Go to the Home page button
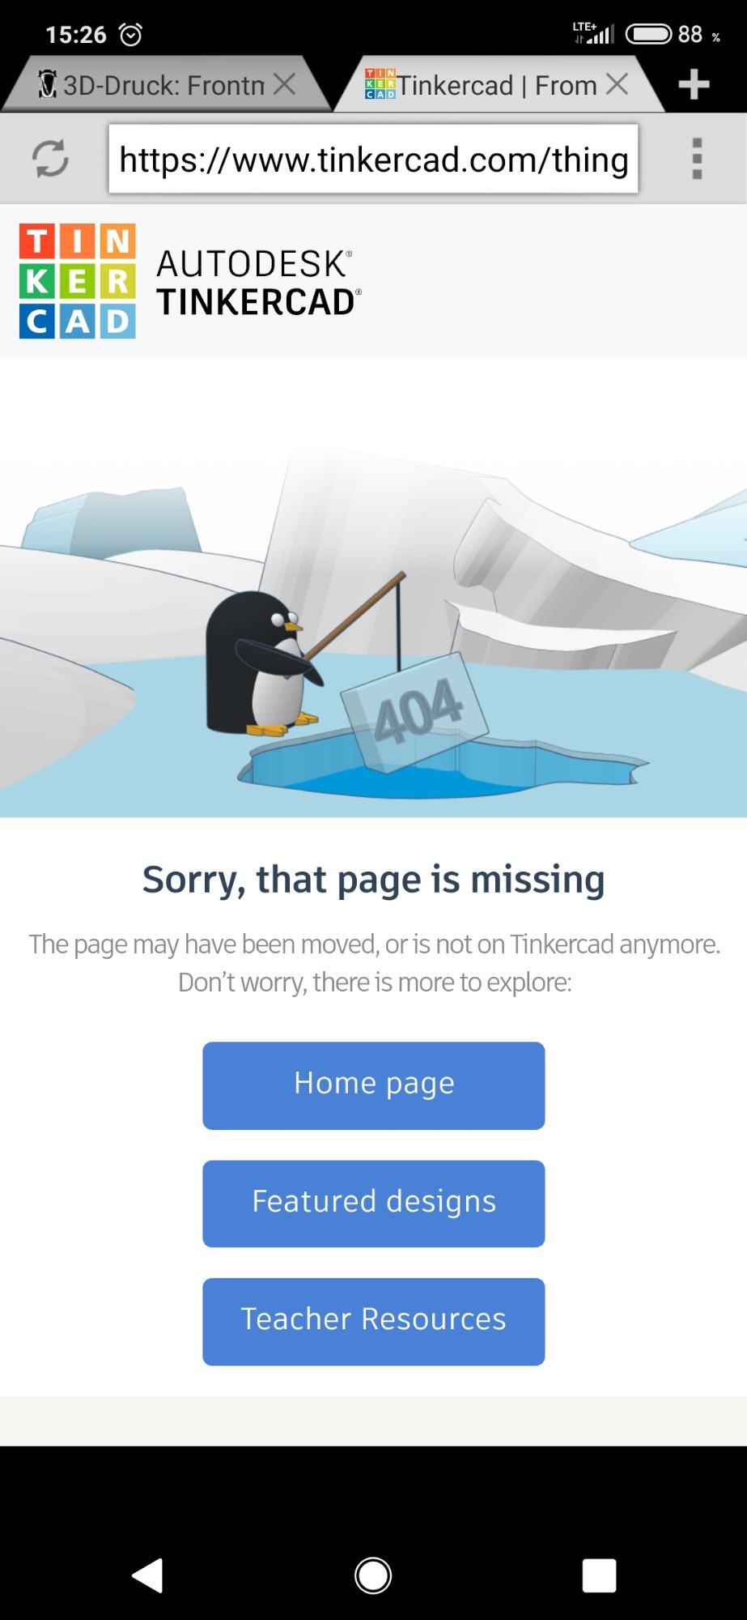The image size is (747, 1620). (373, 1085)
